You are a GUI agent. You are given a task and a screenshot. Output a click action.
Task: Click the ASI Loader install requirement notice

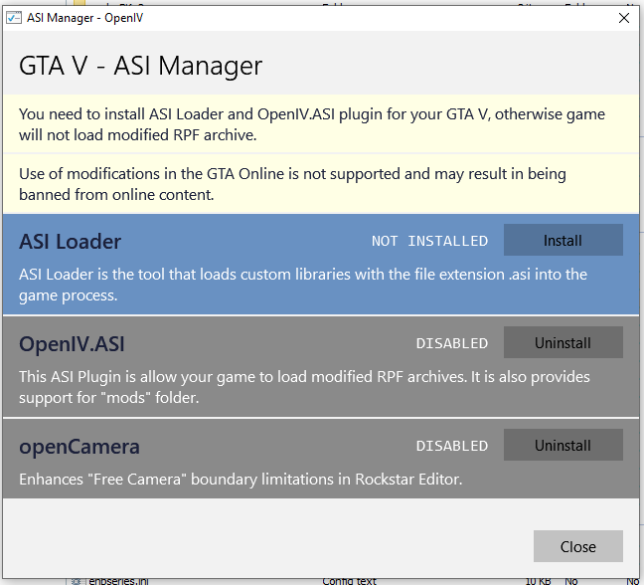(x=312, y=124)
